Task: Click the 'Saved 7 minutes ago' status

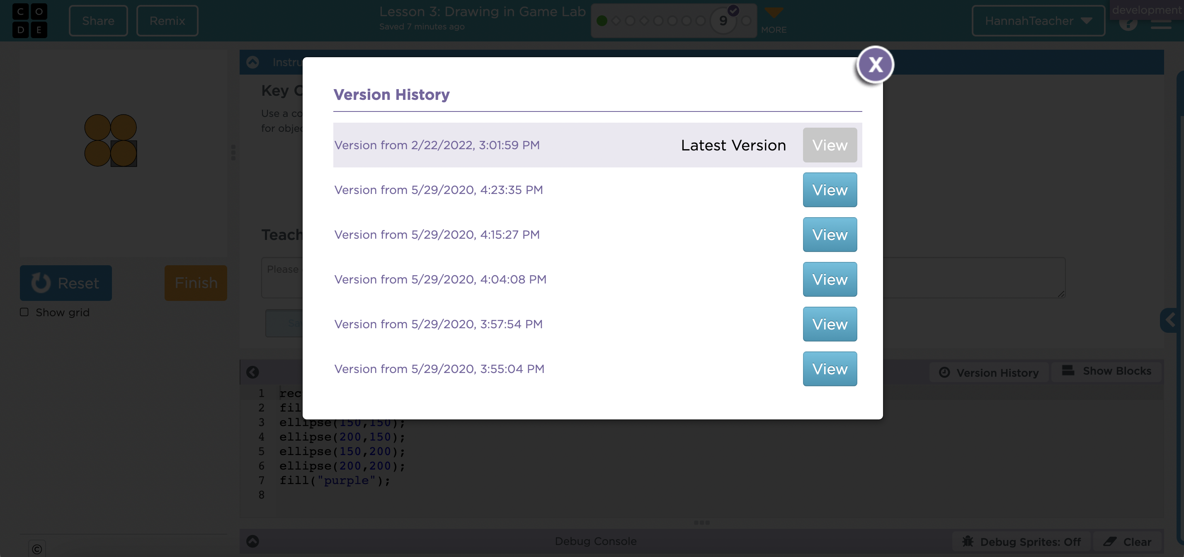Action: point(422,27)
